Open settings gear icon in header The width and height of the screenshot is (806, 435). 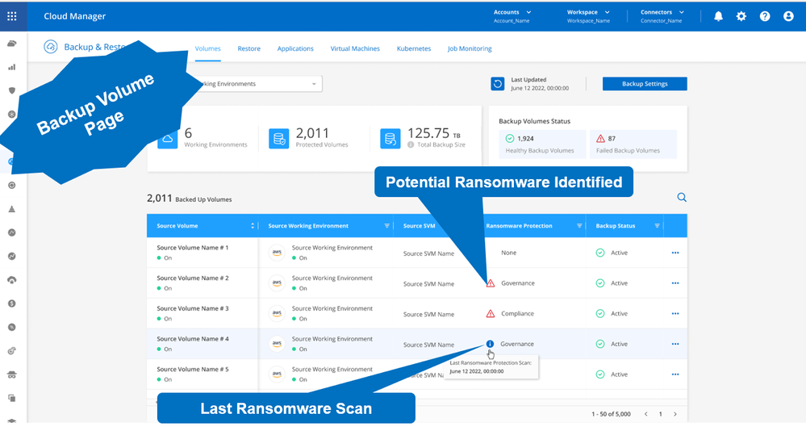(741, 16)
